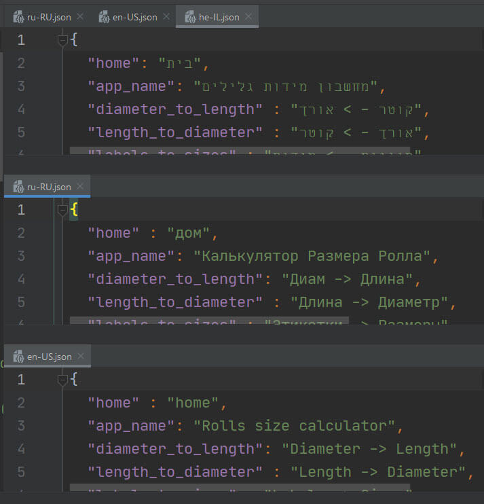Viewport: 484px width, 504px height.
Task: Click JSON file icon on he-IL.json tab
Action: point(190,17)
